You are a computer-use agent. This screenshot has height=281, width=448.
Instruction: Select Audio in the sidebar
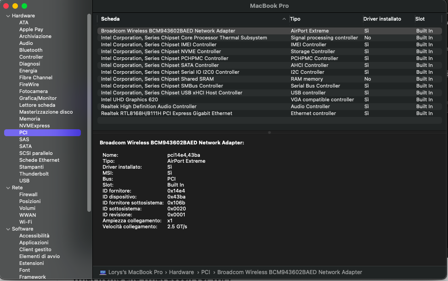click(x=26, y=43)
